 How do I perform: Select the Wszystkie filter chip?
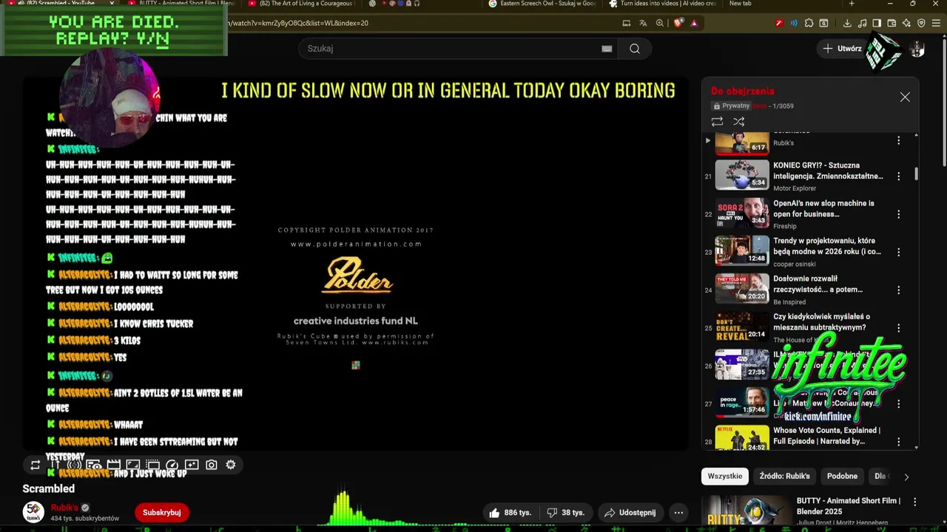(724, 477)
